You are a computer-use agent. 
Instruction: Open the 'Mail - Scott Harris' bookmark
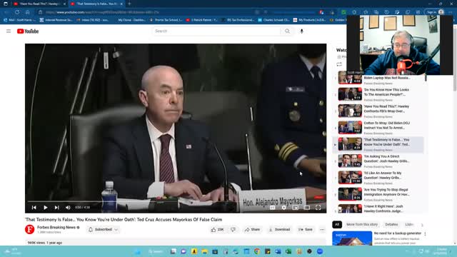click(20, 20)
